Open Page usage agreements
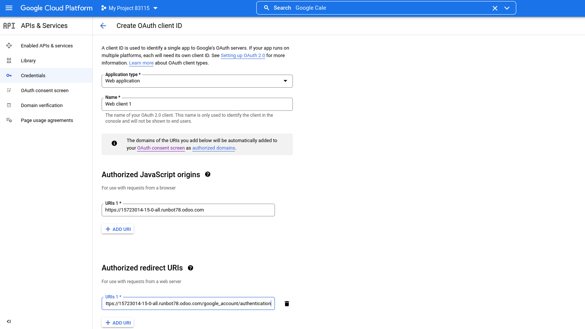The image size is (585, 329). pos(47,120)
